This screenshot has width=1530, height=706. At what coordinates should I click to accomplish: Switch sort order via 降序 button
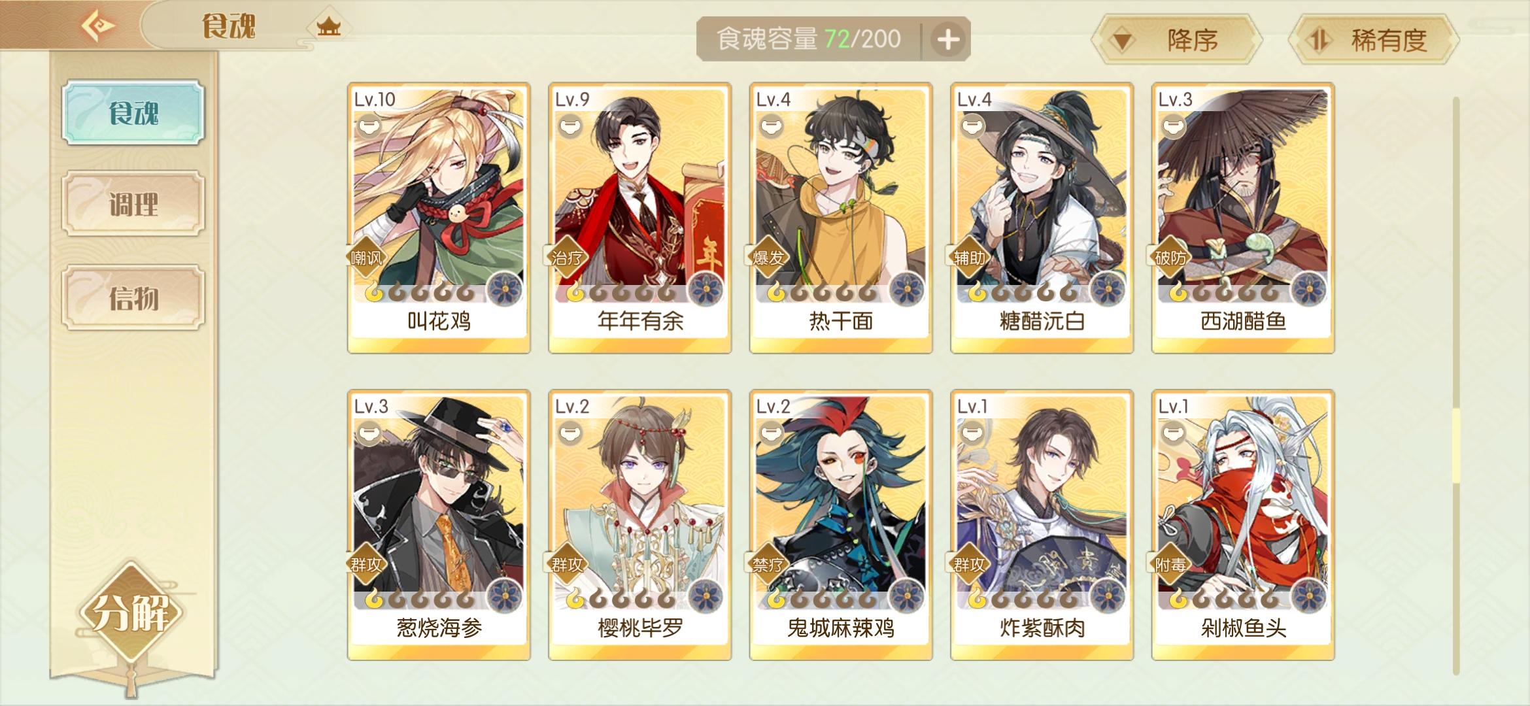click(1176, 40)
